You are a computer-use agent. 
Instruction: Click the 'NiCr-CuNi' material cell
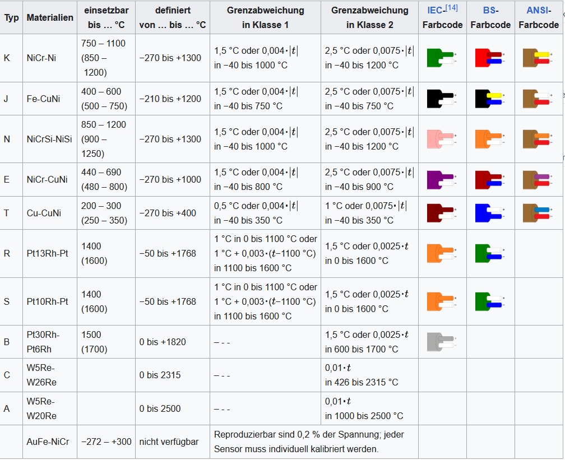tap(50, 180)
